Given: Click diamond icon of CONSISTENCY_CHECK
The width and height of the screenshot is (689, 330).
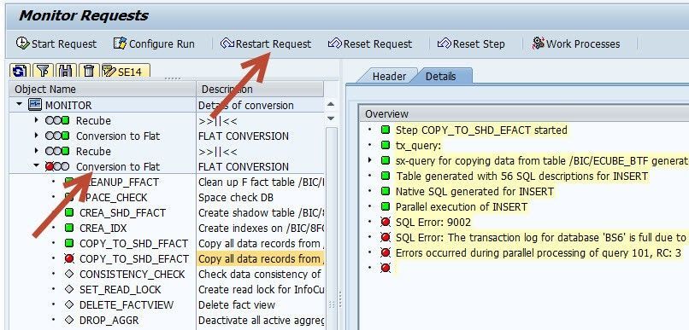Looking at the screenshot, I should point(69,275).
